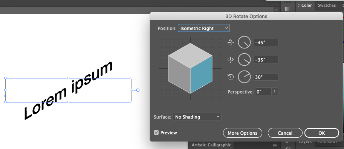
Task: Switch to the Swatches panel tab
Action: tap(327, 5)
